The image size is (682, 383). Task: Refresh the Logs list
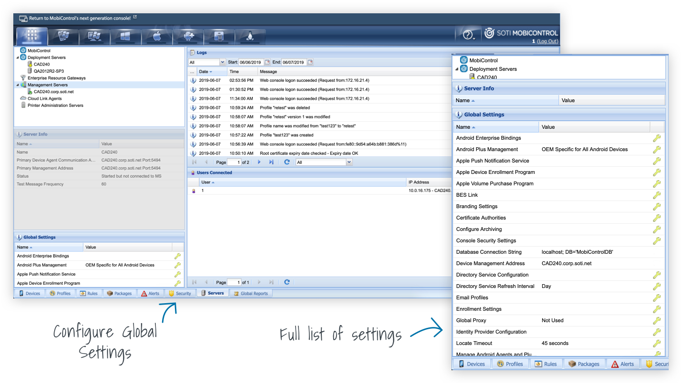coord(287,162)
